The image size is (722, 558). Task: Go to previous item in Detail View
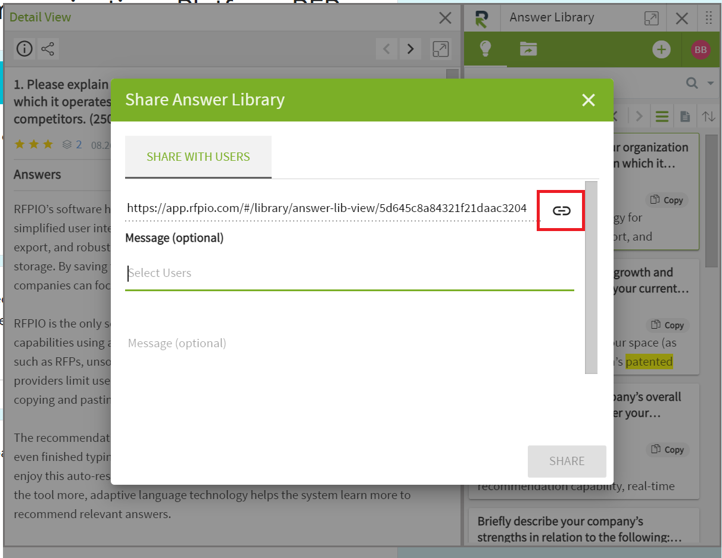(387, 49)
